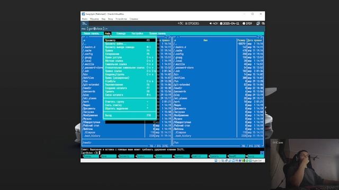
Task: Choose Выход F10 in the Файл menu
Action: pos(130,116)
